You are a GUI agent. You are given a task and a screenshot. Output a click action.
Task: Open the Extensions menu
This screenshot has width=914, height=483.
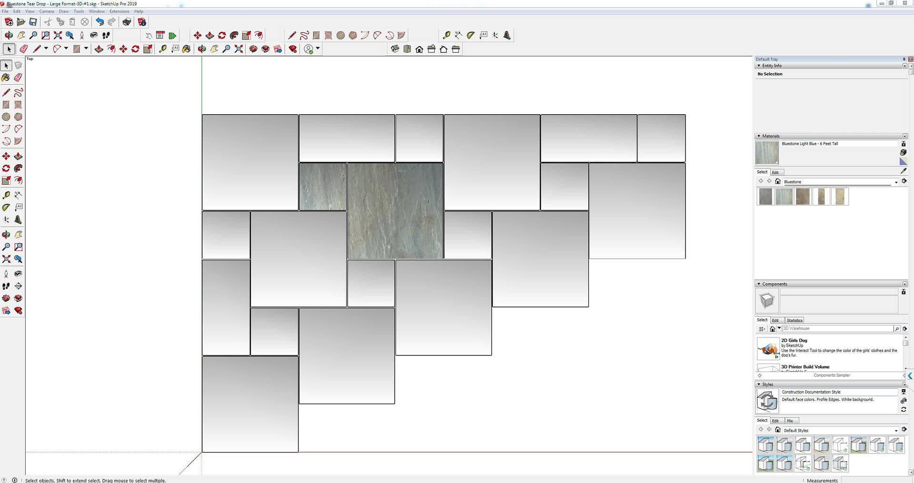[x=119, y=11]
